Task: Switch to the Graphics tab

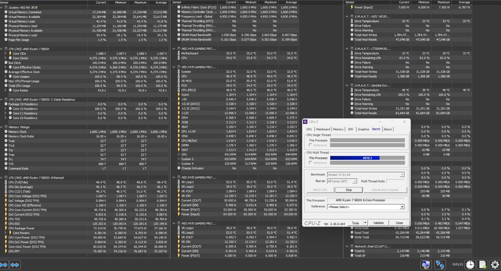Action: pyautogui.click(x=364, y=129)
